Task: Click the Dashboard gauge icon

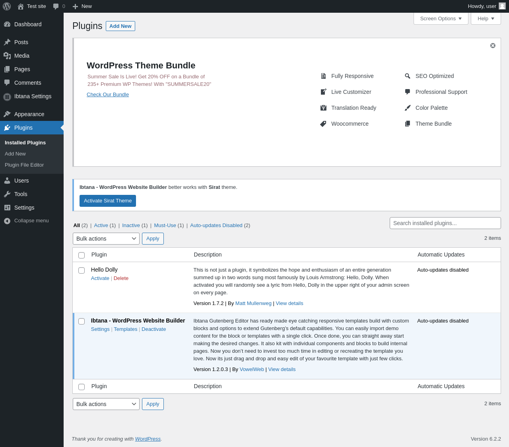Action: pyautogui.click(x=7, y=24)
